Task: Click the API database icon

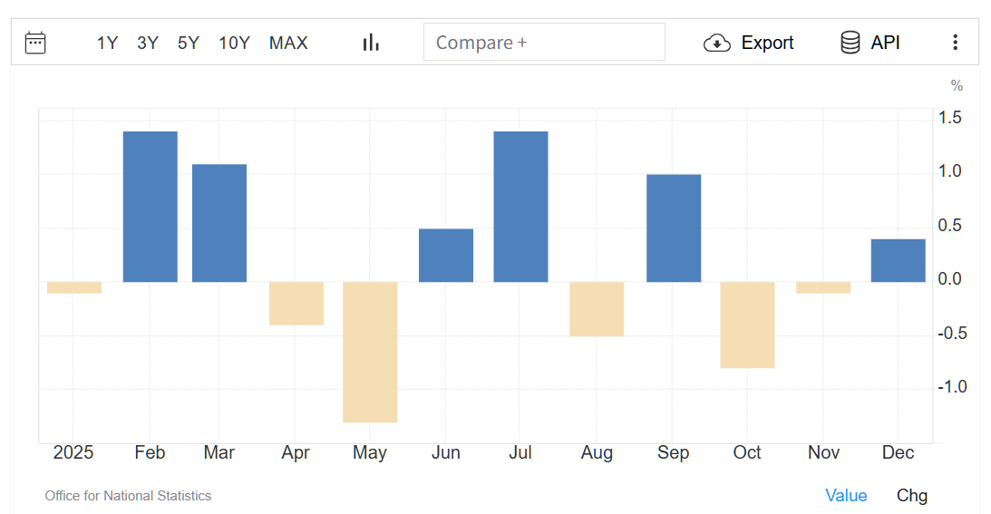Action: coord(850,43)
